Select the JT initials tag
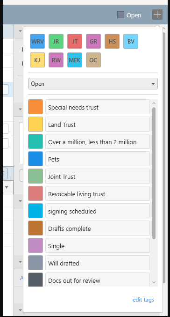170x317 pixels. (x=75, y=41)
